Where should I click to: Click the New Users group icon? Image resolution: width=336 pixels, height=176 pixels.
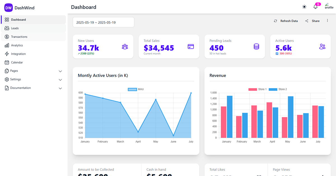tap(125, 47)
